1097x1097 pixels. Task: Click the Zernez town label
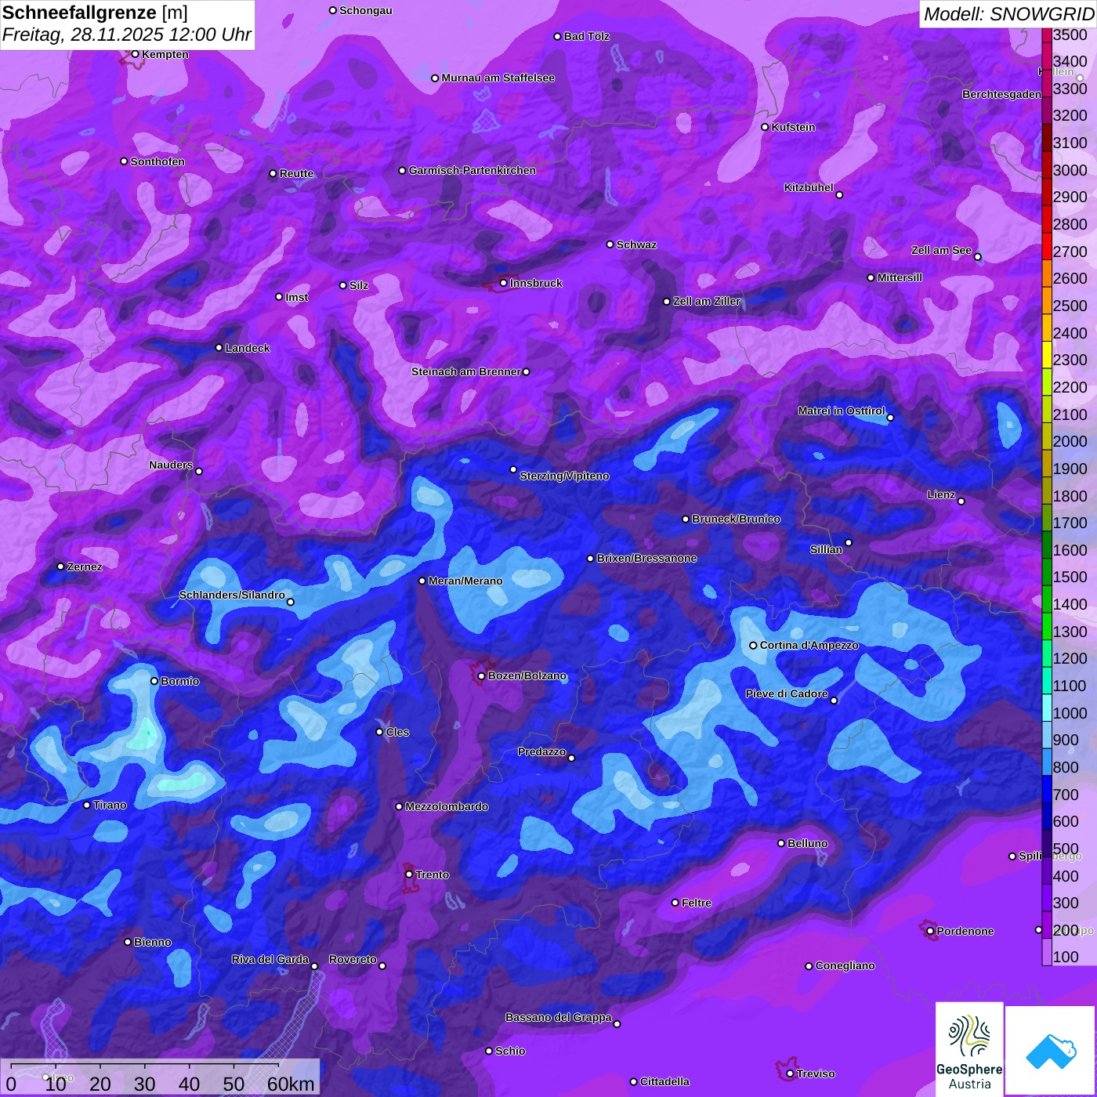click(x=85, y=567)
